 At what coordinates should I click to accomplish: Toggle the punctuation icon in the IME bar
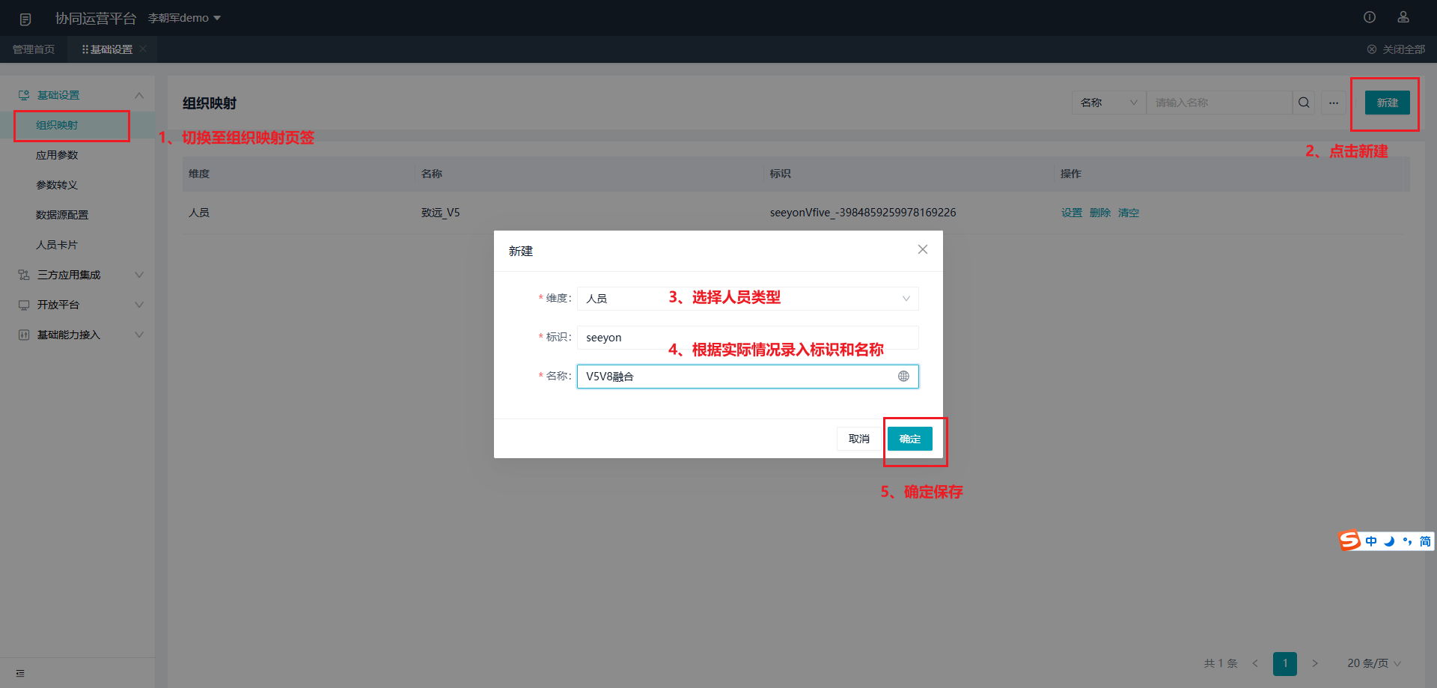pyautogui.click(x=1407, y=541)
